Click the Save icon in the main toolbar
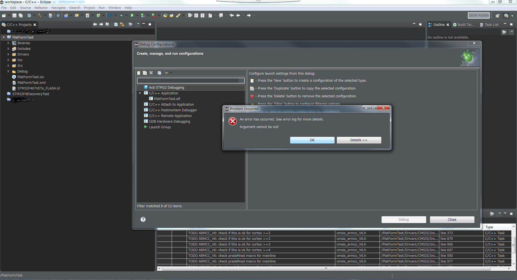Screen dimensions: 517x280 [14, 16]
